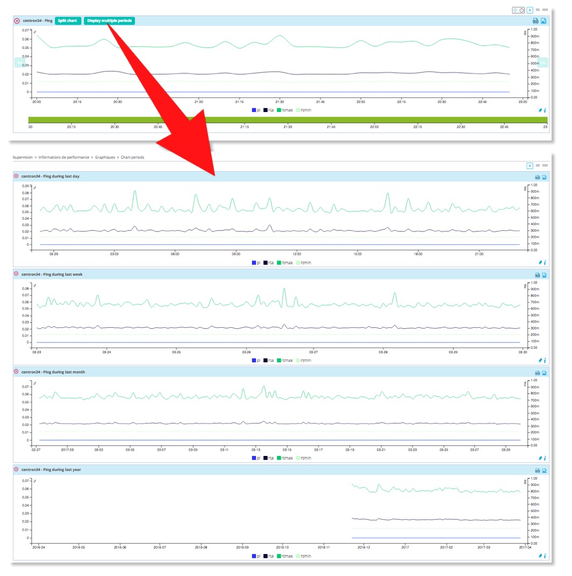This screenshot has width=572, height=576.
Task: Remove the centron34 - Ping chart
Action: click(x=17, y=20)
